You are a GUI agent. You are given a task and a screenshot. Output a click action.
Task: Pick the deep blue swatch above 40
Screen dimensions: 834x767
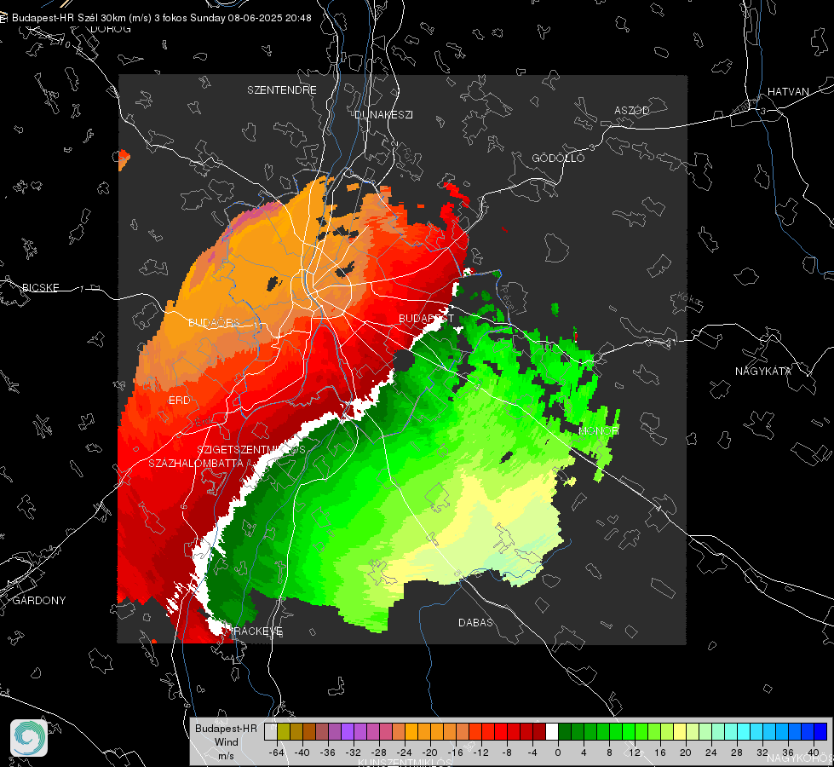pos(820,731)
